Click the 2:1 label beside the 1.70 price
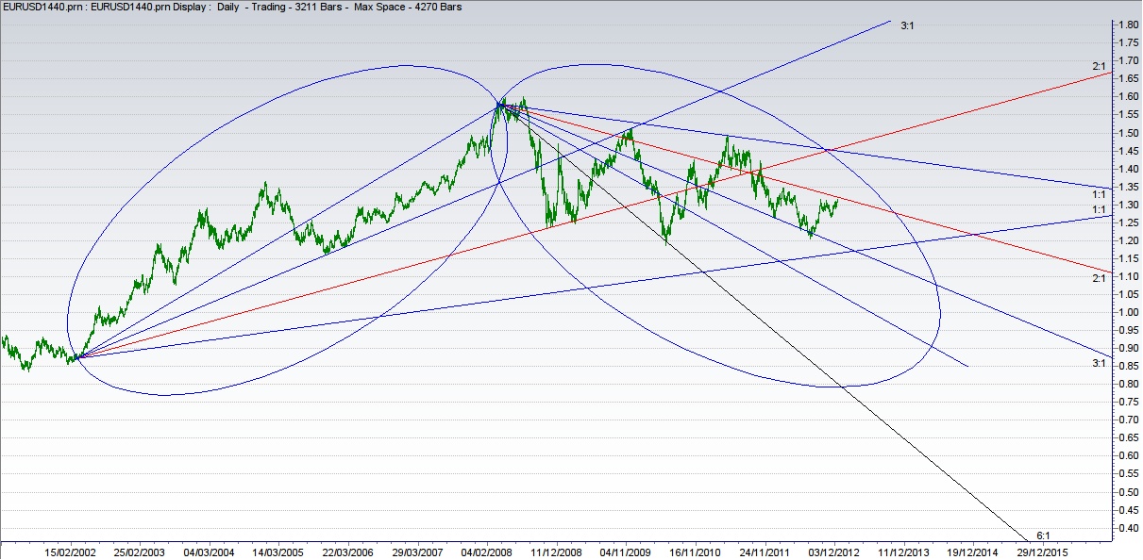 tap(1099, 66)
